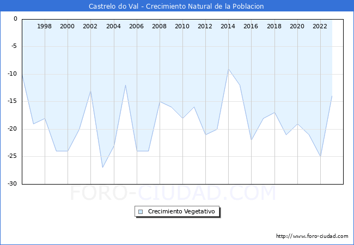Screen dimensions: 354x245
Task: Click the 2003 lowest data point at -27
Action: coord(102,167)
